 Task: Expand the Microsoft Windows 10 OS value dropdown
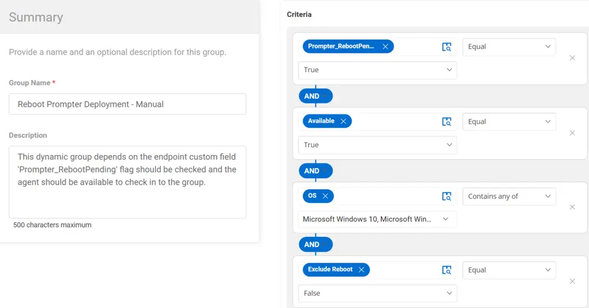pos(377,219)
